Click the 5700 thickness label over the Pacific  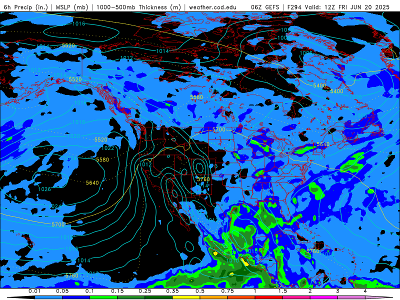click(x=58, y=224)
